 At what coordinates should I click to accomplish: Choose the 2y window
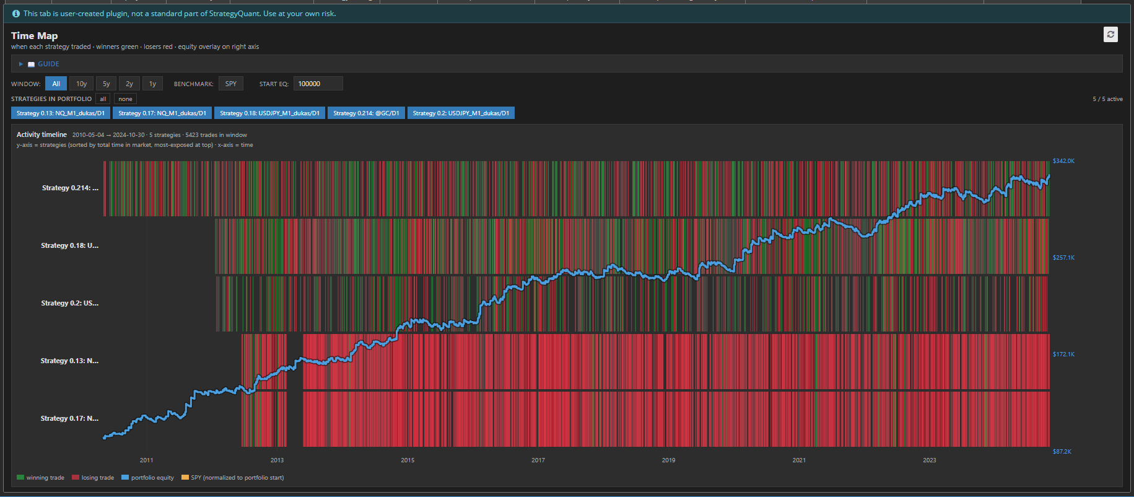click(129, 84)
